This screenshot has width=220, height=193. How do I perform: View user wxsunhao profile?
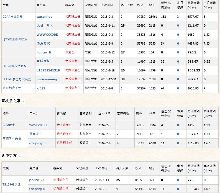click(x=45, y=17)
